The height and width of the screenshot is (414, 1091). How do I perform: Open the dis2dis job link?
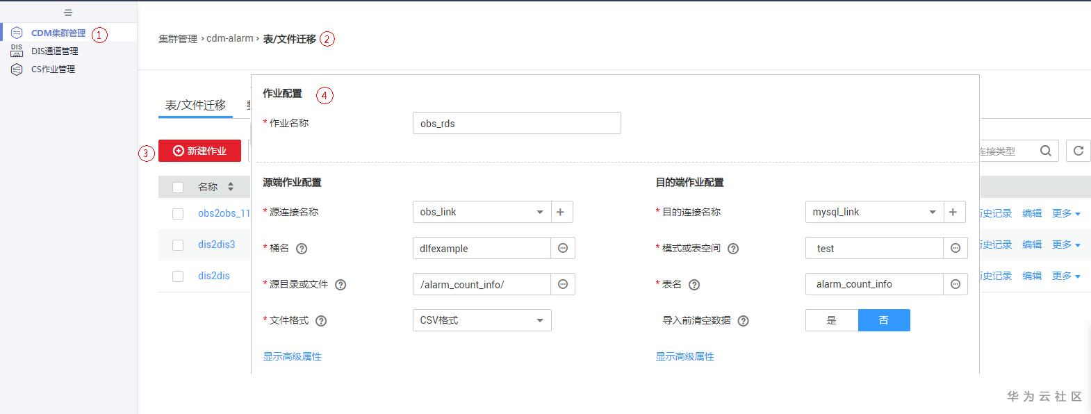214,276
